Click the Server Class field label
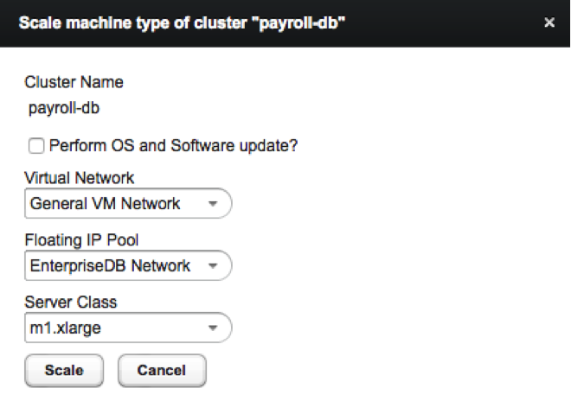The height and width of the screenshot is (414, 571). 70,303
